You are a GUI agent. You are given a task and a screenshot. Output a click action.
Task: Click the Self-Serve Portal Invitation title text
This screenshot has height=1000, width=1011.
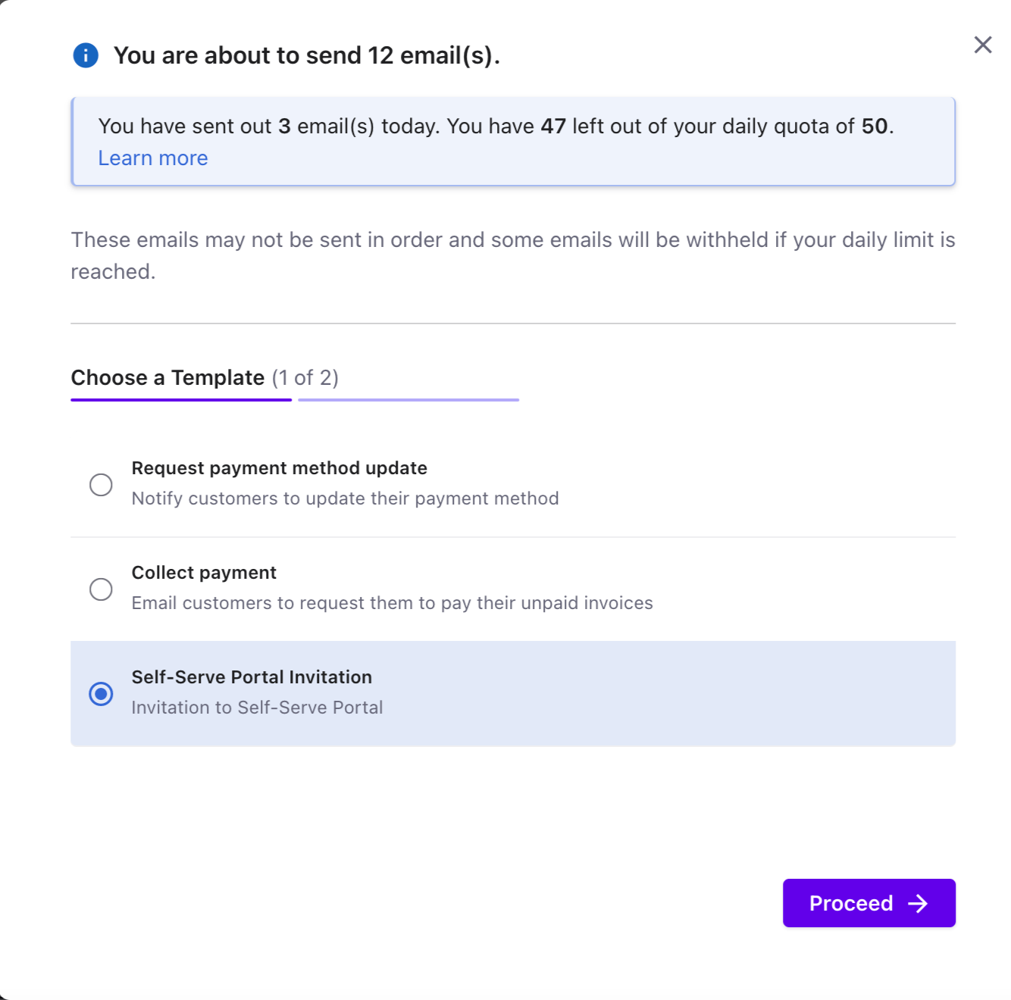(x=252, y=677)
